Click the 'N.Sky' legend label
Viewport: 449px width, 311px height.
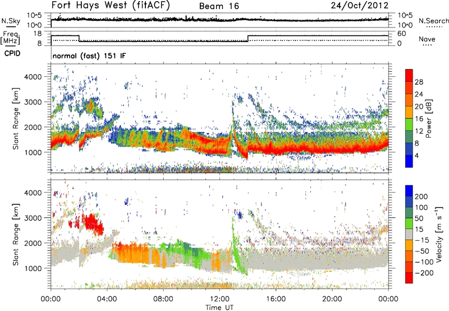click(11, 21)
